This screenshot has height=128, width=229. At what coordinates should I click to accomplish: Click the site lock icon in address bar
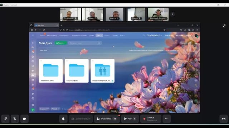point(64,30)
